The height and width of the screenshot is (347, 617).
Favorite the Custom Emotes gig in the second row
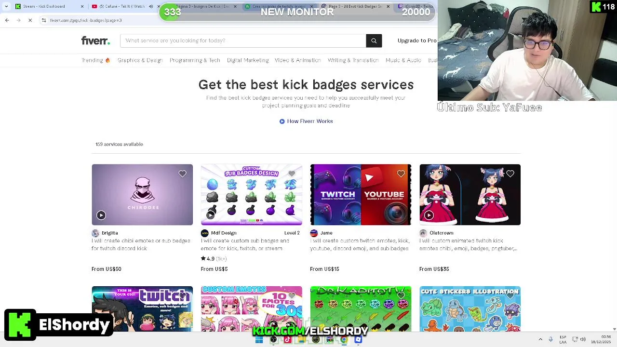coord(292,295)
